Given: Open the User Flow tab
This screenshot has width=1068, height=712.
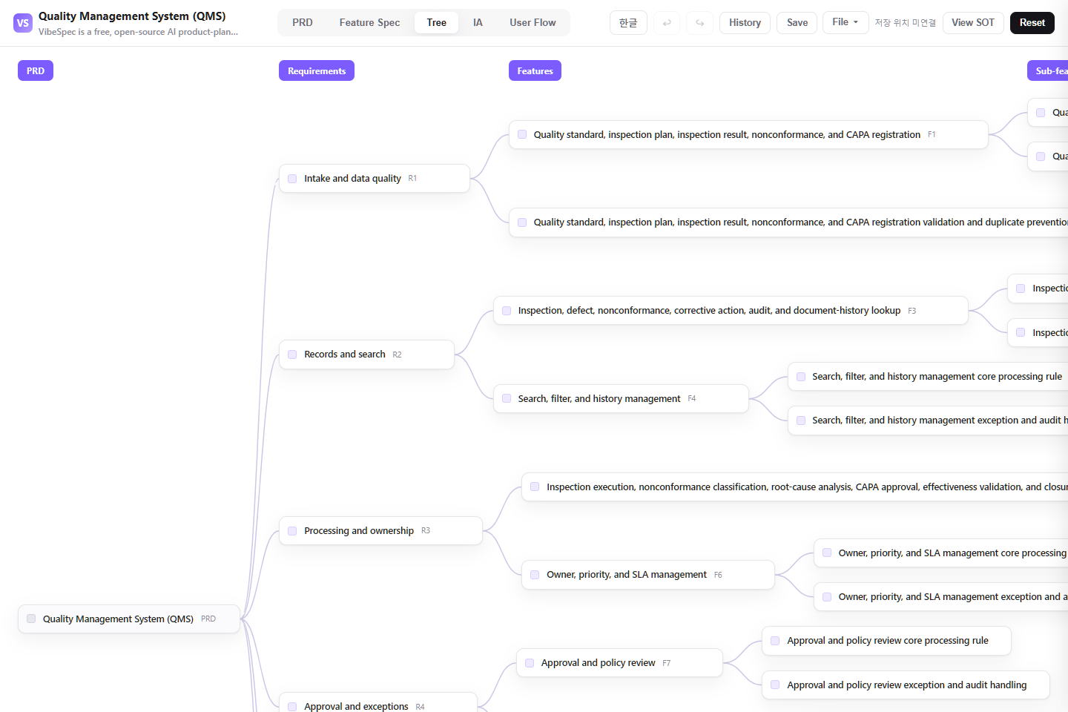Looking at the screenshot, I should [x=533, y=23].
